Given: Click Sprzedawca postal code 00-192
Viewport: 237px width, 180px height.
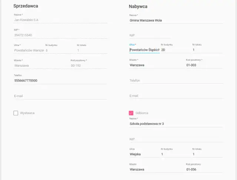Looking at the screenshot, I should [x=88, y=66].
